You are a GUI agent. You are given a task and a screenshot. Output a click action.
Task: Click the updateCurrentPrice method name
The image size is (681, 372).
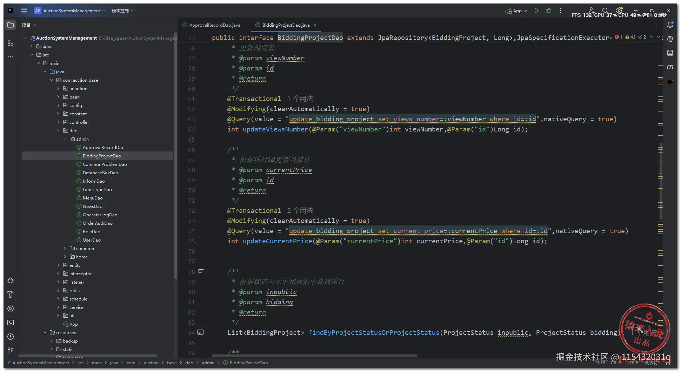pyautogui.click(x=278, y=241)
